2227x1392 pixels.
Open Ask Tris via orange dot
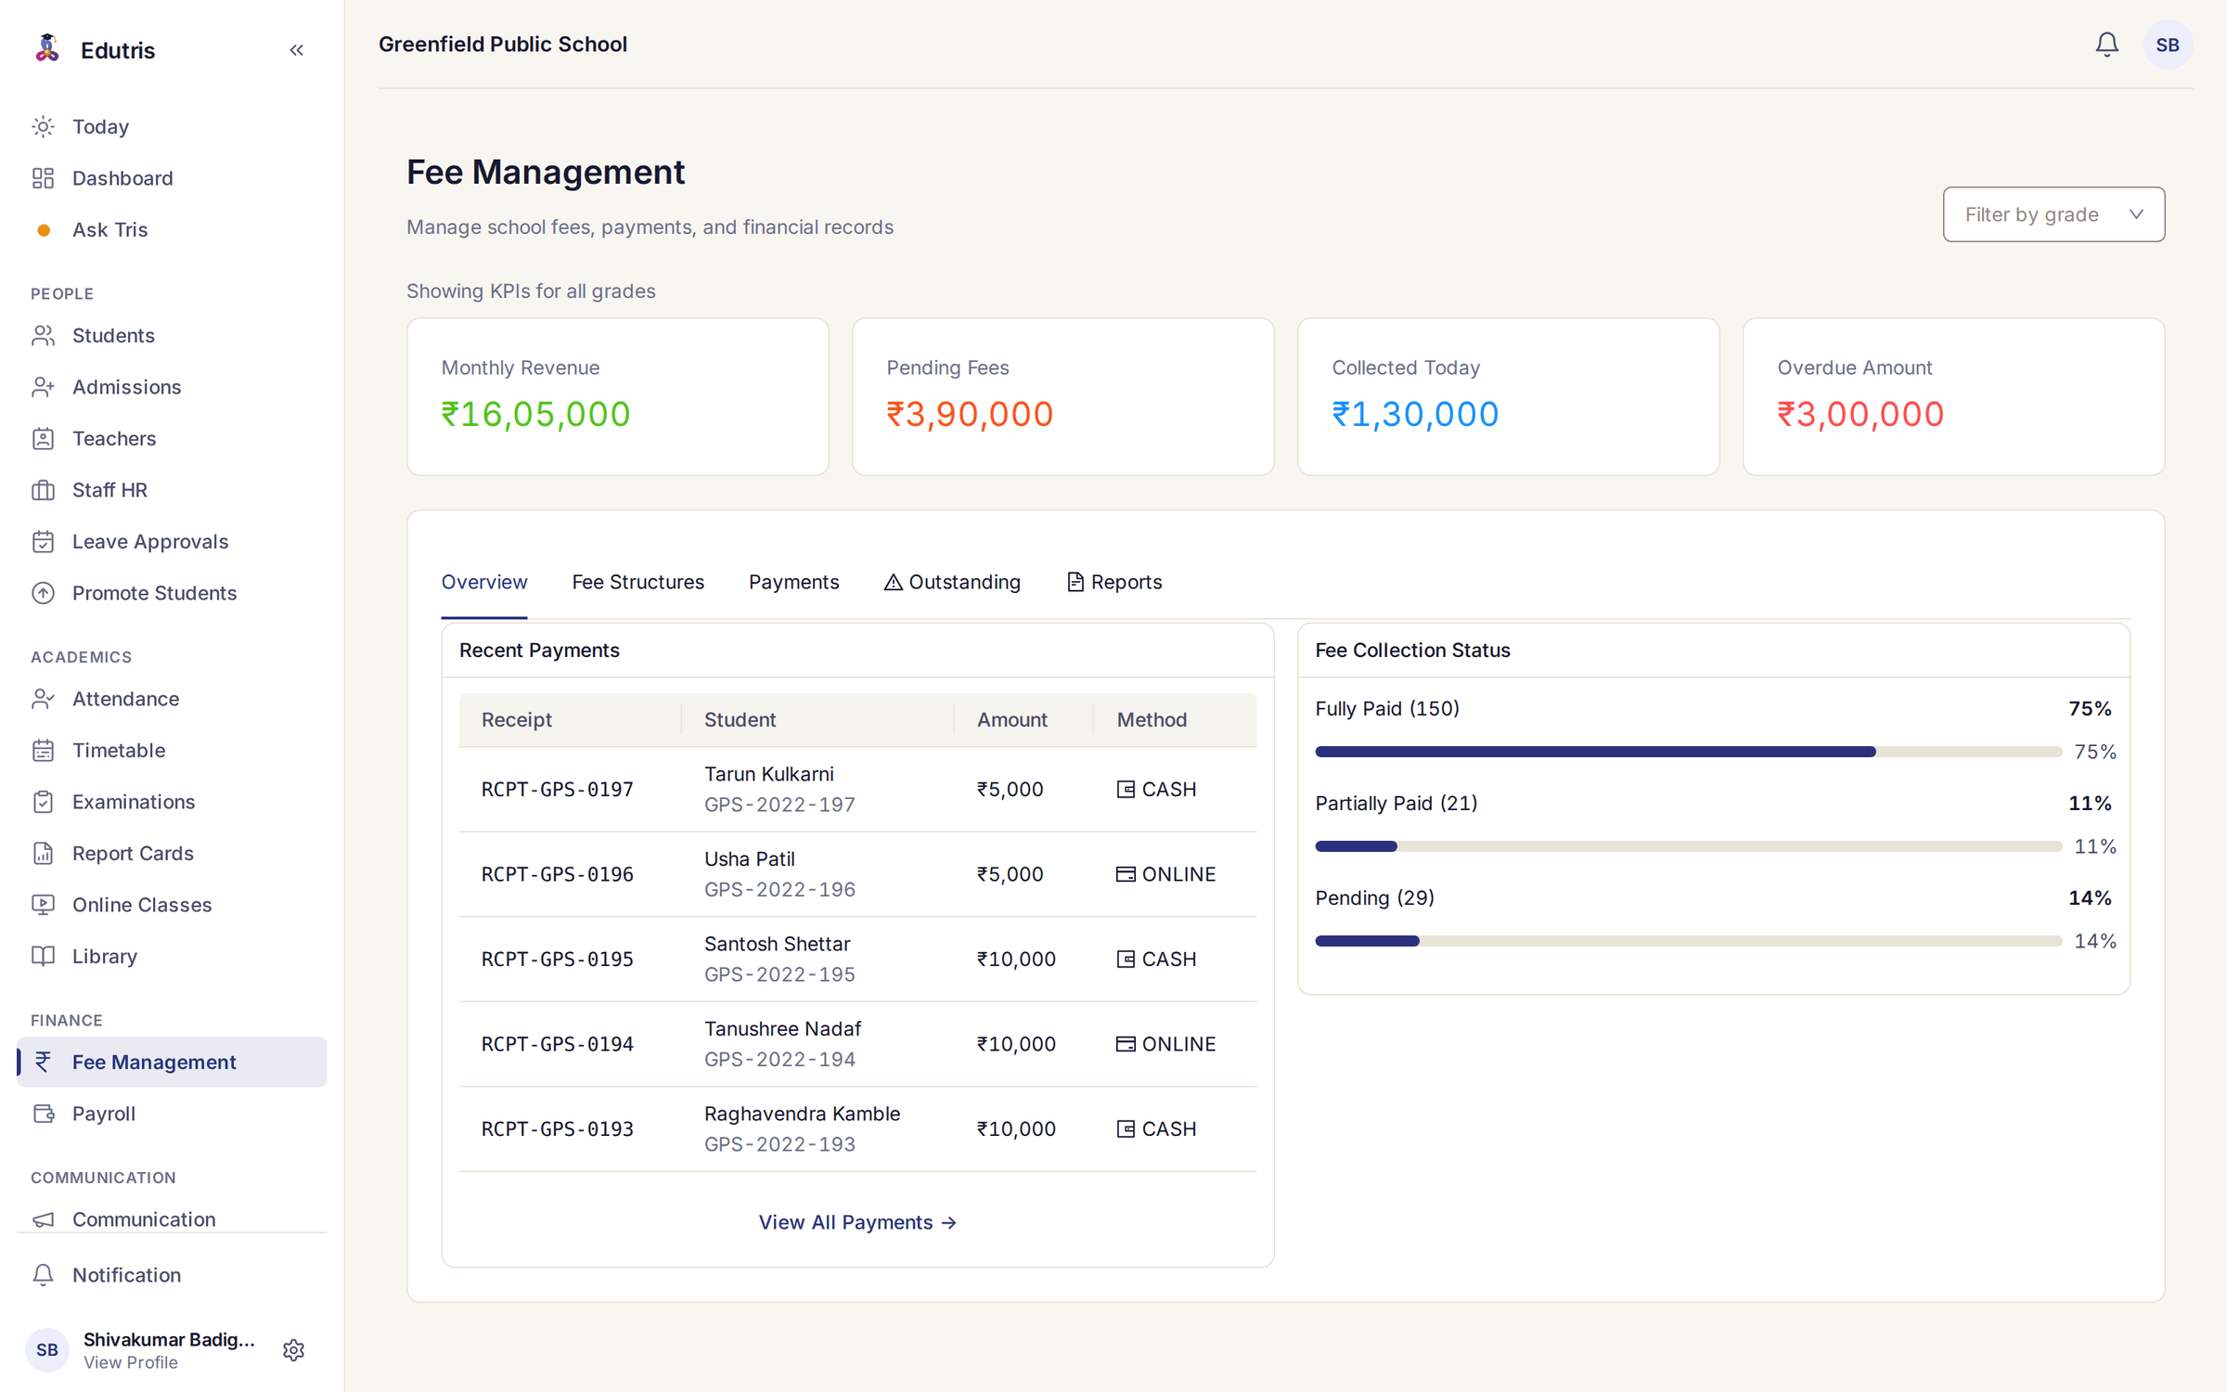point(44,230)
